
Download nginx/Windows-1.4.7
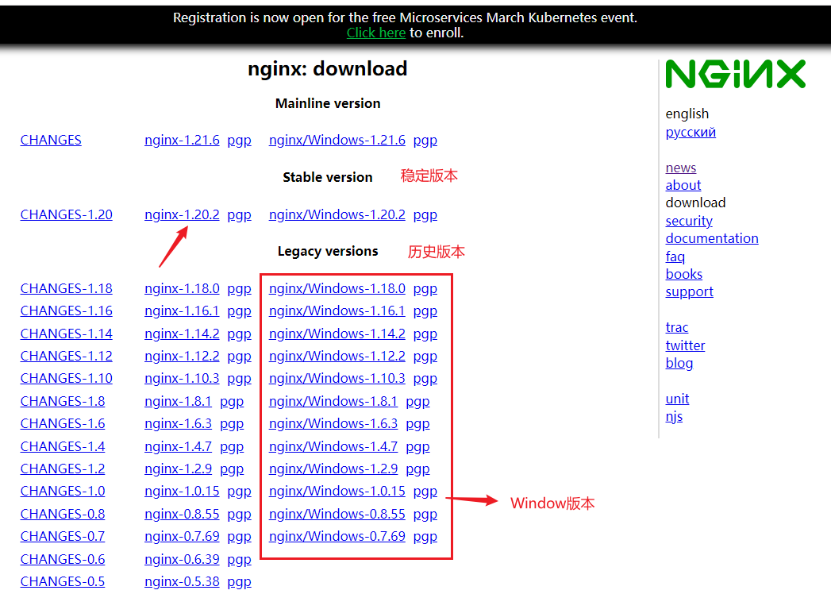pyautogui.click(x=333, y=446)
